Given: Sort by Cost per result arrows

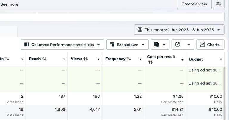Looking at the screenshot, I should point(150,62).
